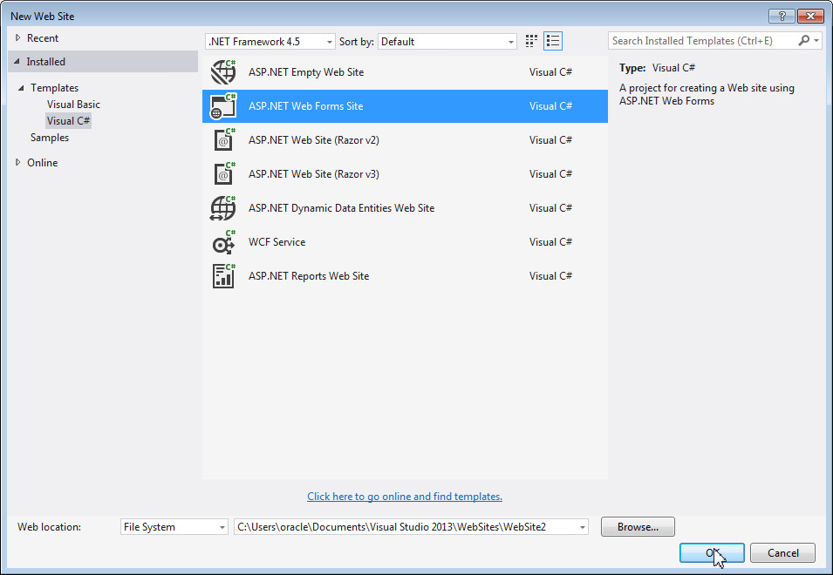
Task: Follow the go online and find templates link
Action: tap(405, 497)
